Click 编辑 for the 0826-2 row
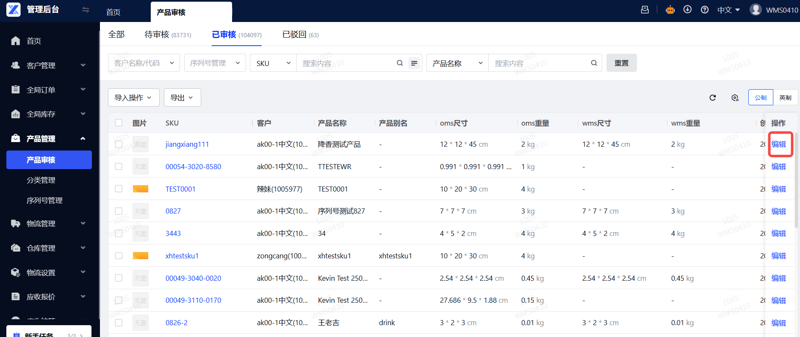This screenshot has width=800, height=337. [x=778, y=323]
